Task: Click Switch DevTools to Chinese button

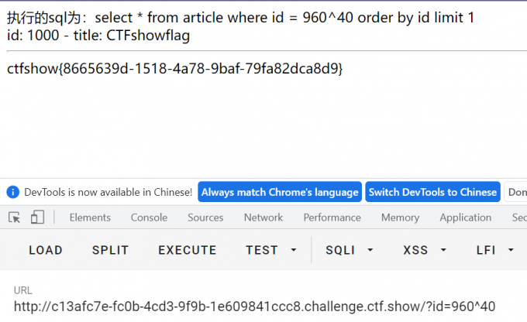Action: point(433,192)
